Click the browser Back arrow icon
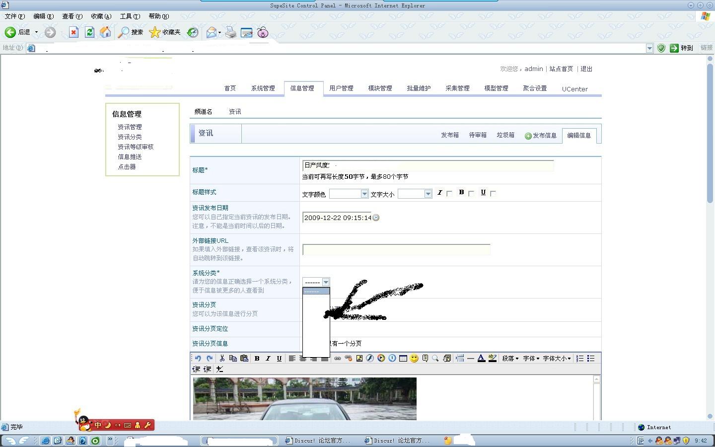715x447 pixels. point(10,32)
